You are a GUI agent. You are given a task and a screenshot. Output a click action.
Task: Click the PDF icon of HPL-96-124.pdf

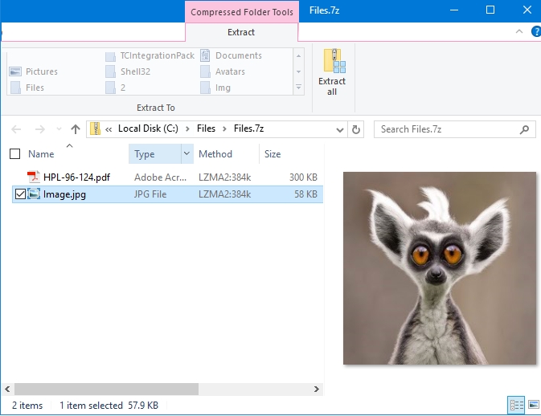click(x=33, y=177)
